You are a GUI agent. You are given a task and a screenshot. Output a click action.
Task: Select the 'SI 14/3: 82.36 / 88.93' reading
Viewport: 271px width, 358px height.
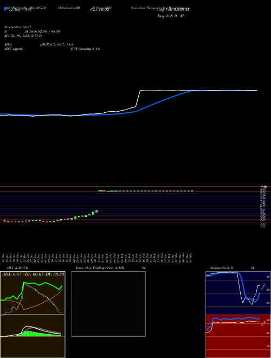tap(42, 31)
